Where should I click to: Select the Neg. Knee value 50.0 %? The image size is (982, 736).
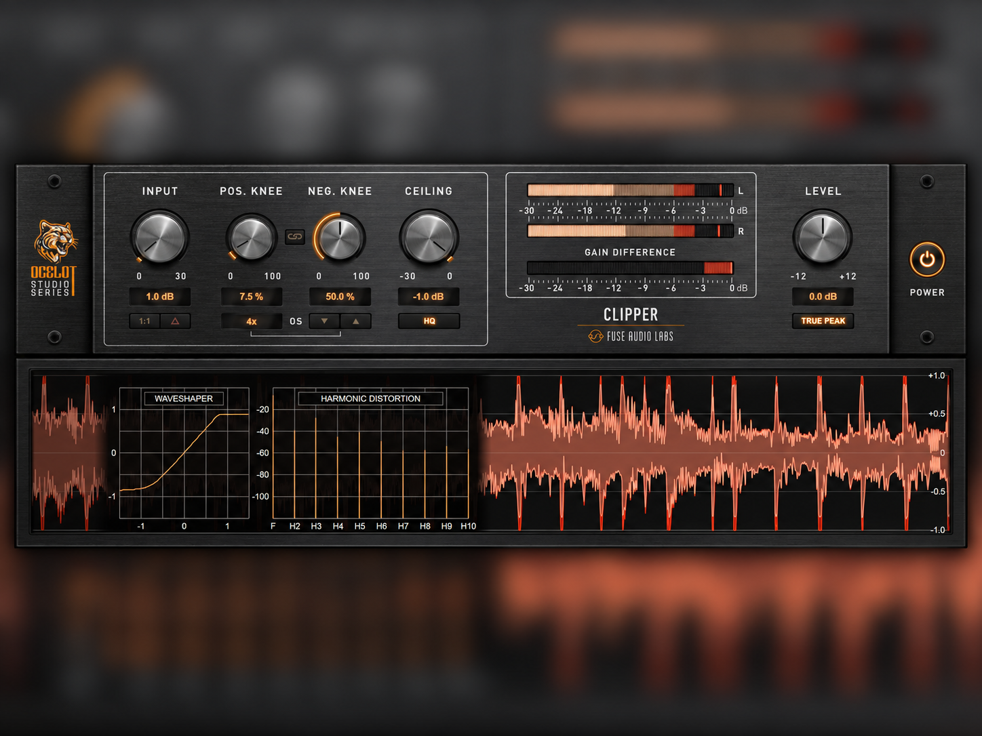pyautogui.click(x=340, y=297)
